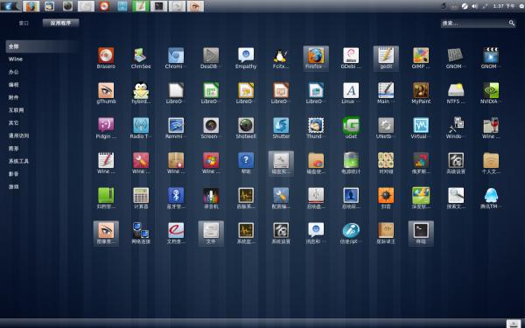Select the 应用程序 applications tab

pos(60,23)
